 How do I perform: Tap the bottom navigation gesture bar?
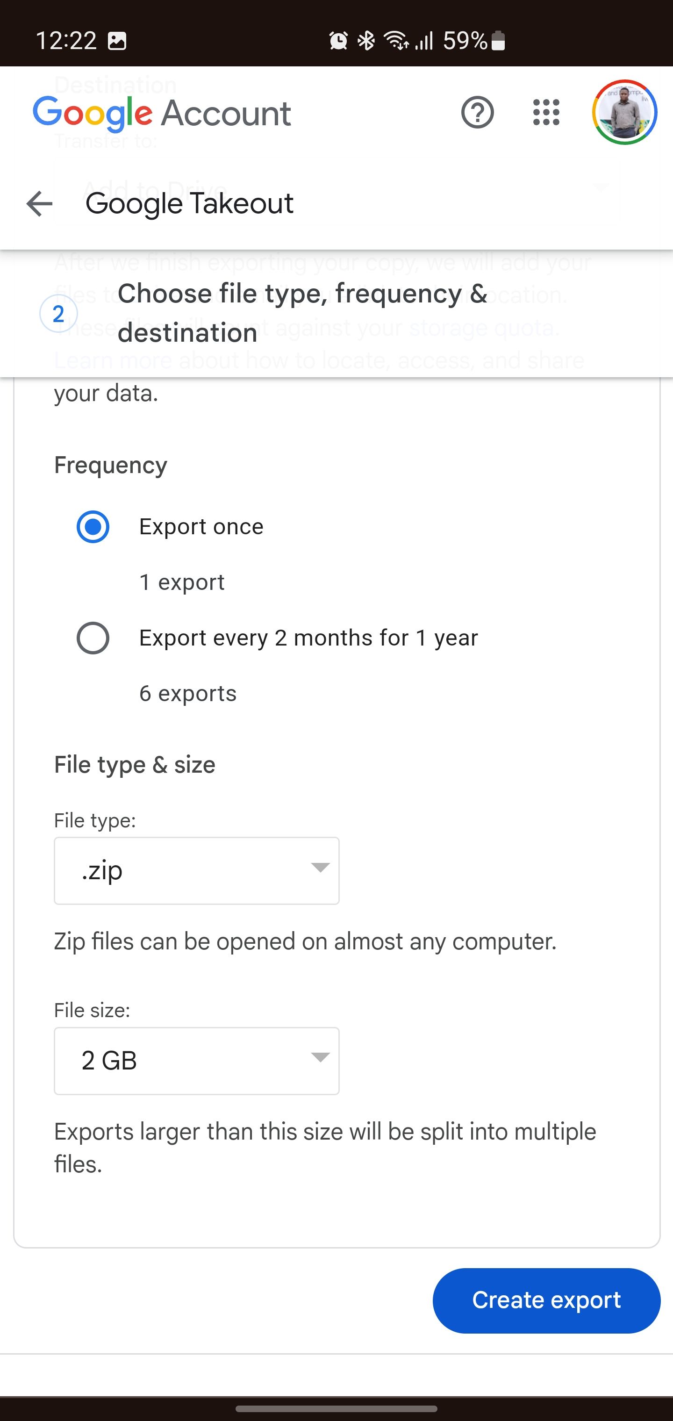[336, 1408]
